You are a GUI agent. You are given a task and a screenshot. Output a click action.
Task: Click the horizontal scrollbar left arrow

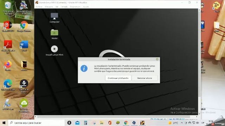coord(36,117)
